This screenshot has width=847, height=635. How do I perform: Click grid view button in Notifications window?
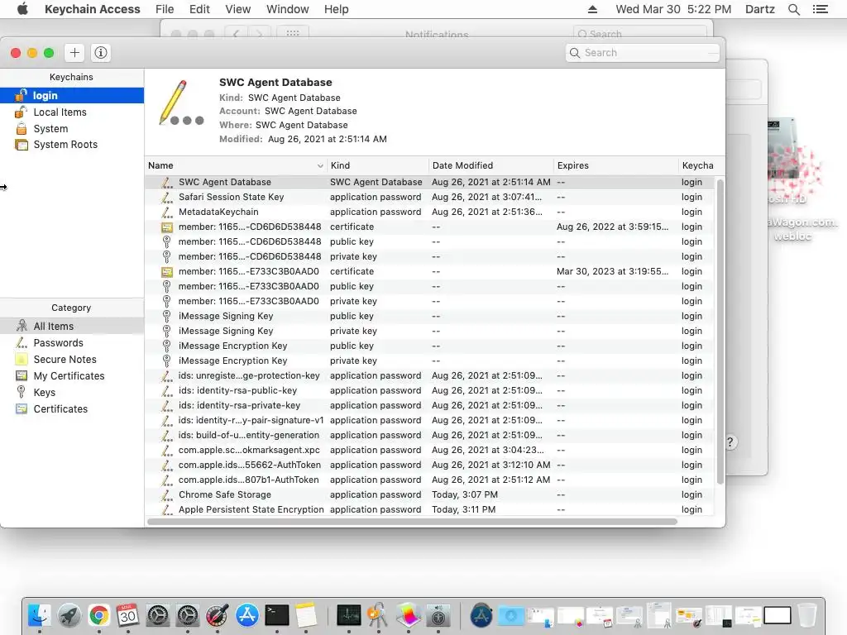click(x=292, y=33)
